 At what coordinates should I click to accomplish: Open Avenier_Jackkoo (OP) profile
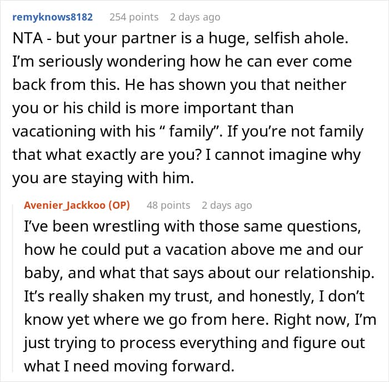tap(77, 205)
